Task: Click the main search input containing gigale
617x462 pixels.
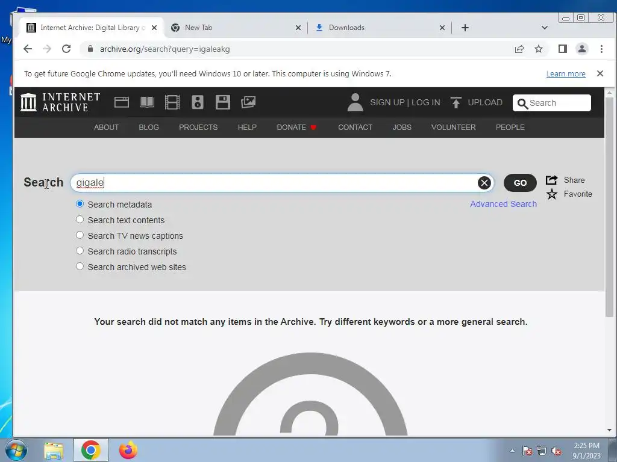Action: pyautogui.click(x=282, y=183)
